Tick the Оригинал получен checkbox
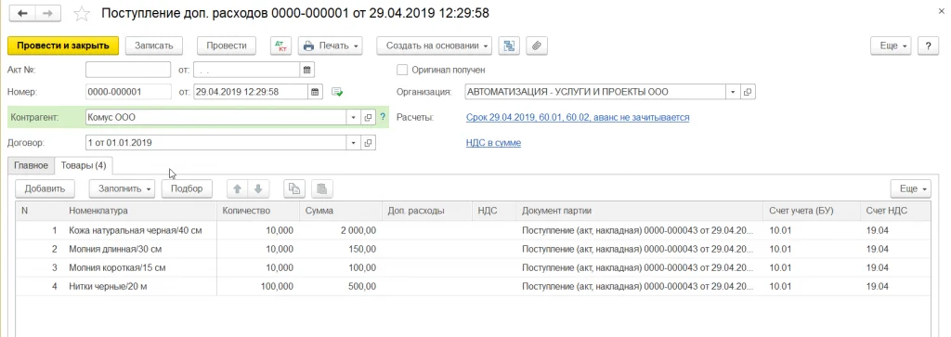This screenshot has width=951, height=337. tap(401, 70)
